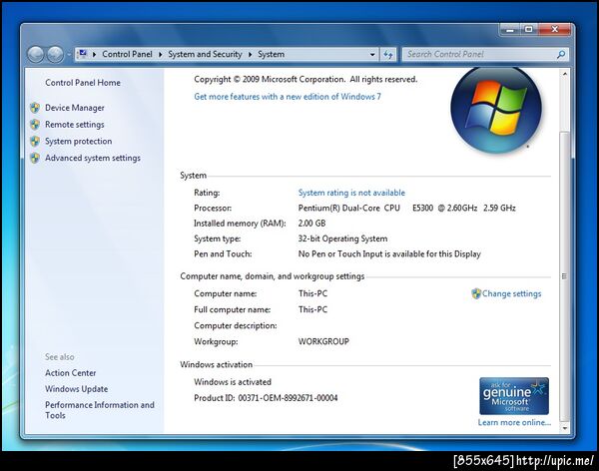Click the scrollbar down arrow

565,428
